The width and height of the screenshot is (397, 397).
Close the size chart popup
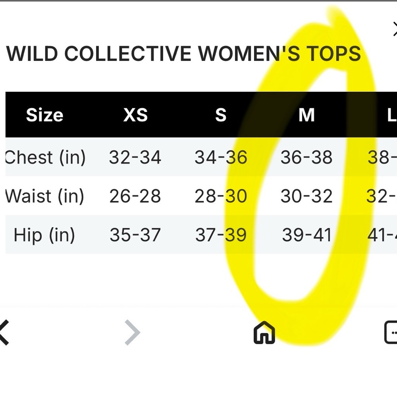tap(395, 29)
